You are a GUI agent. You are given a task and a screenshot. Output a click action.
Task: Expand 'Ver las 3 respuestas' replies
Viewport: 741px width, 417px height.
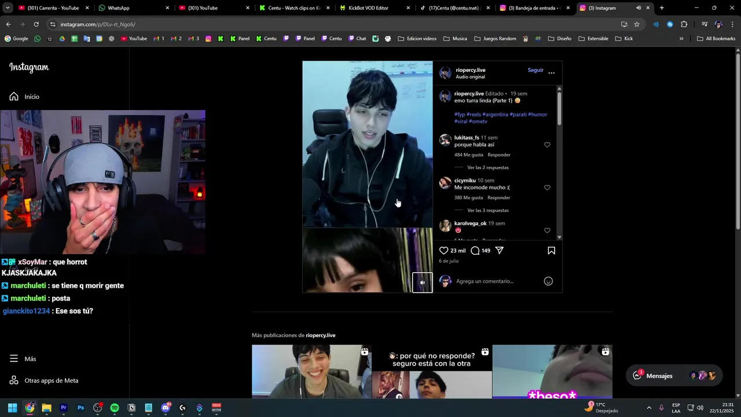click(x=488, y=210)
